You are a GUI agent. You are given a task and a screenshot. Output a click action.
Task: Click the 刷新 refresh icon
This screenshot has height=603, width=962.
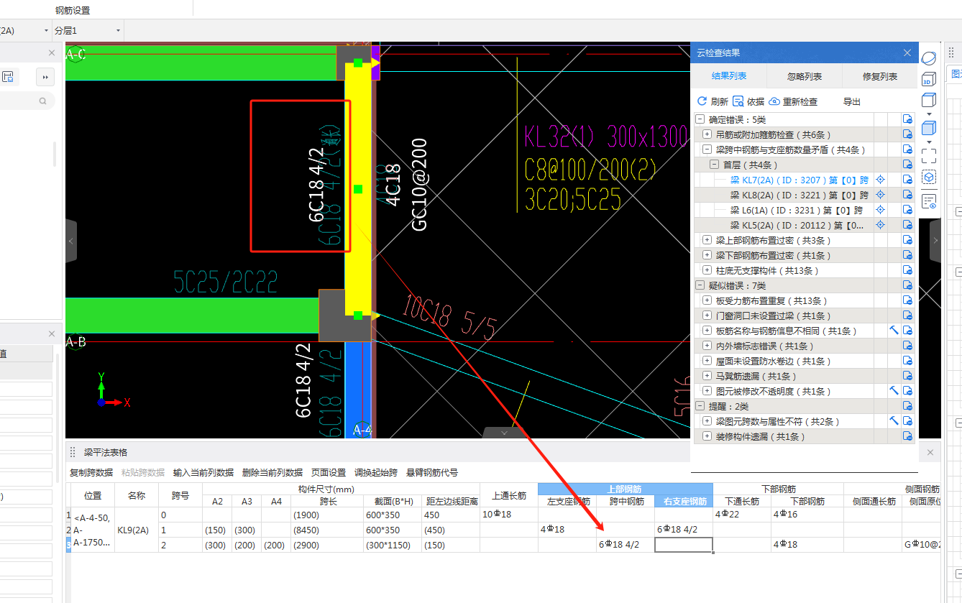pyautogui.click(x=702, y=101)
